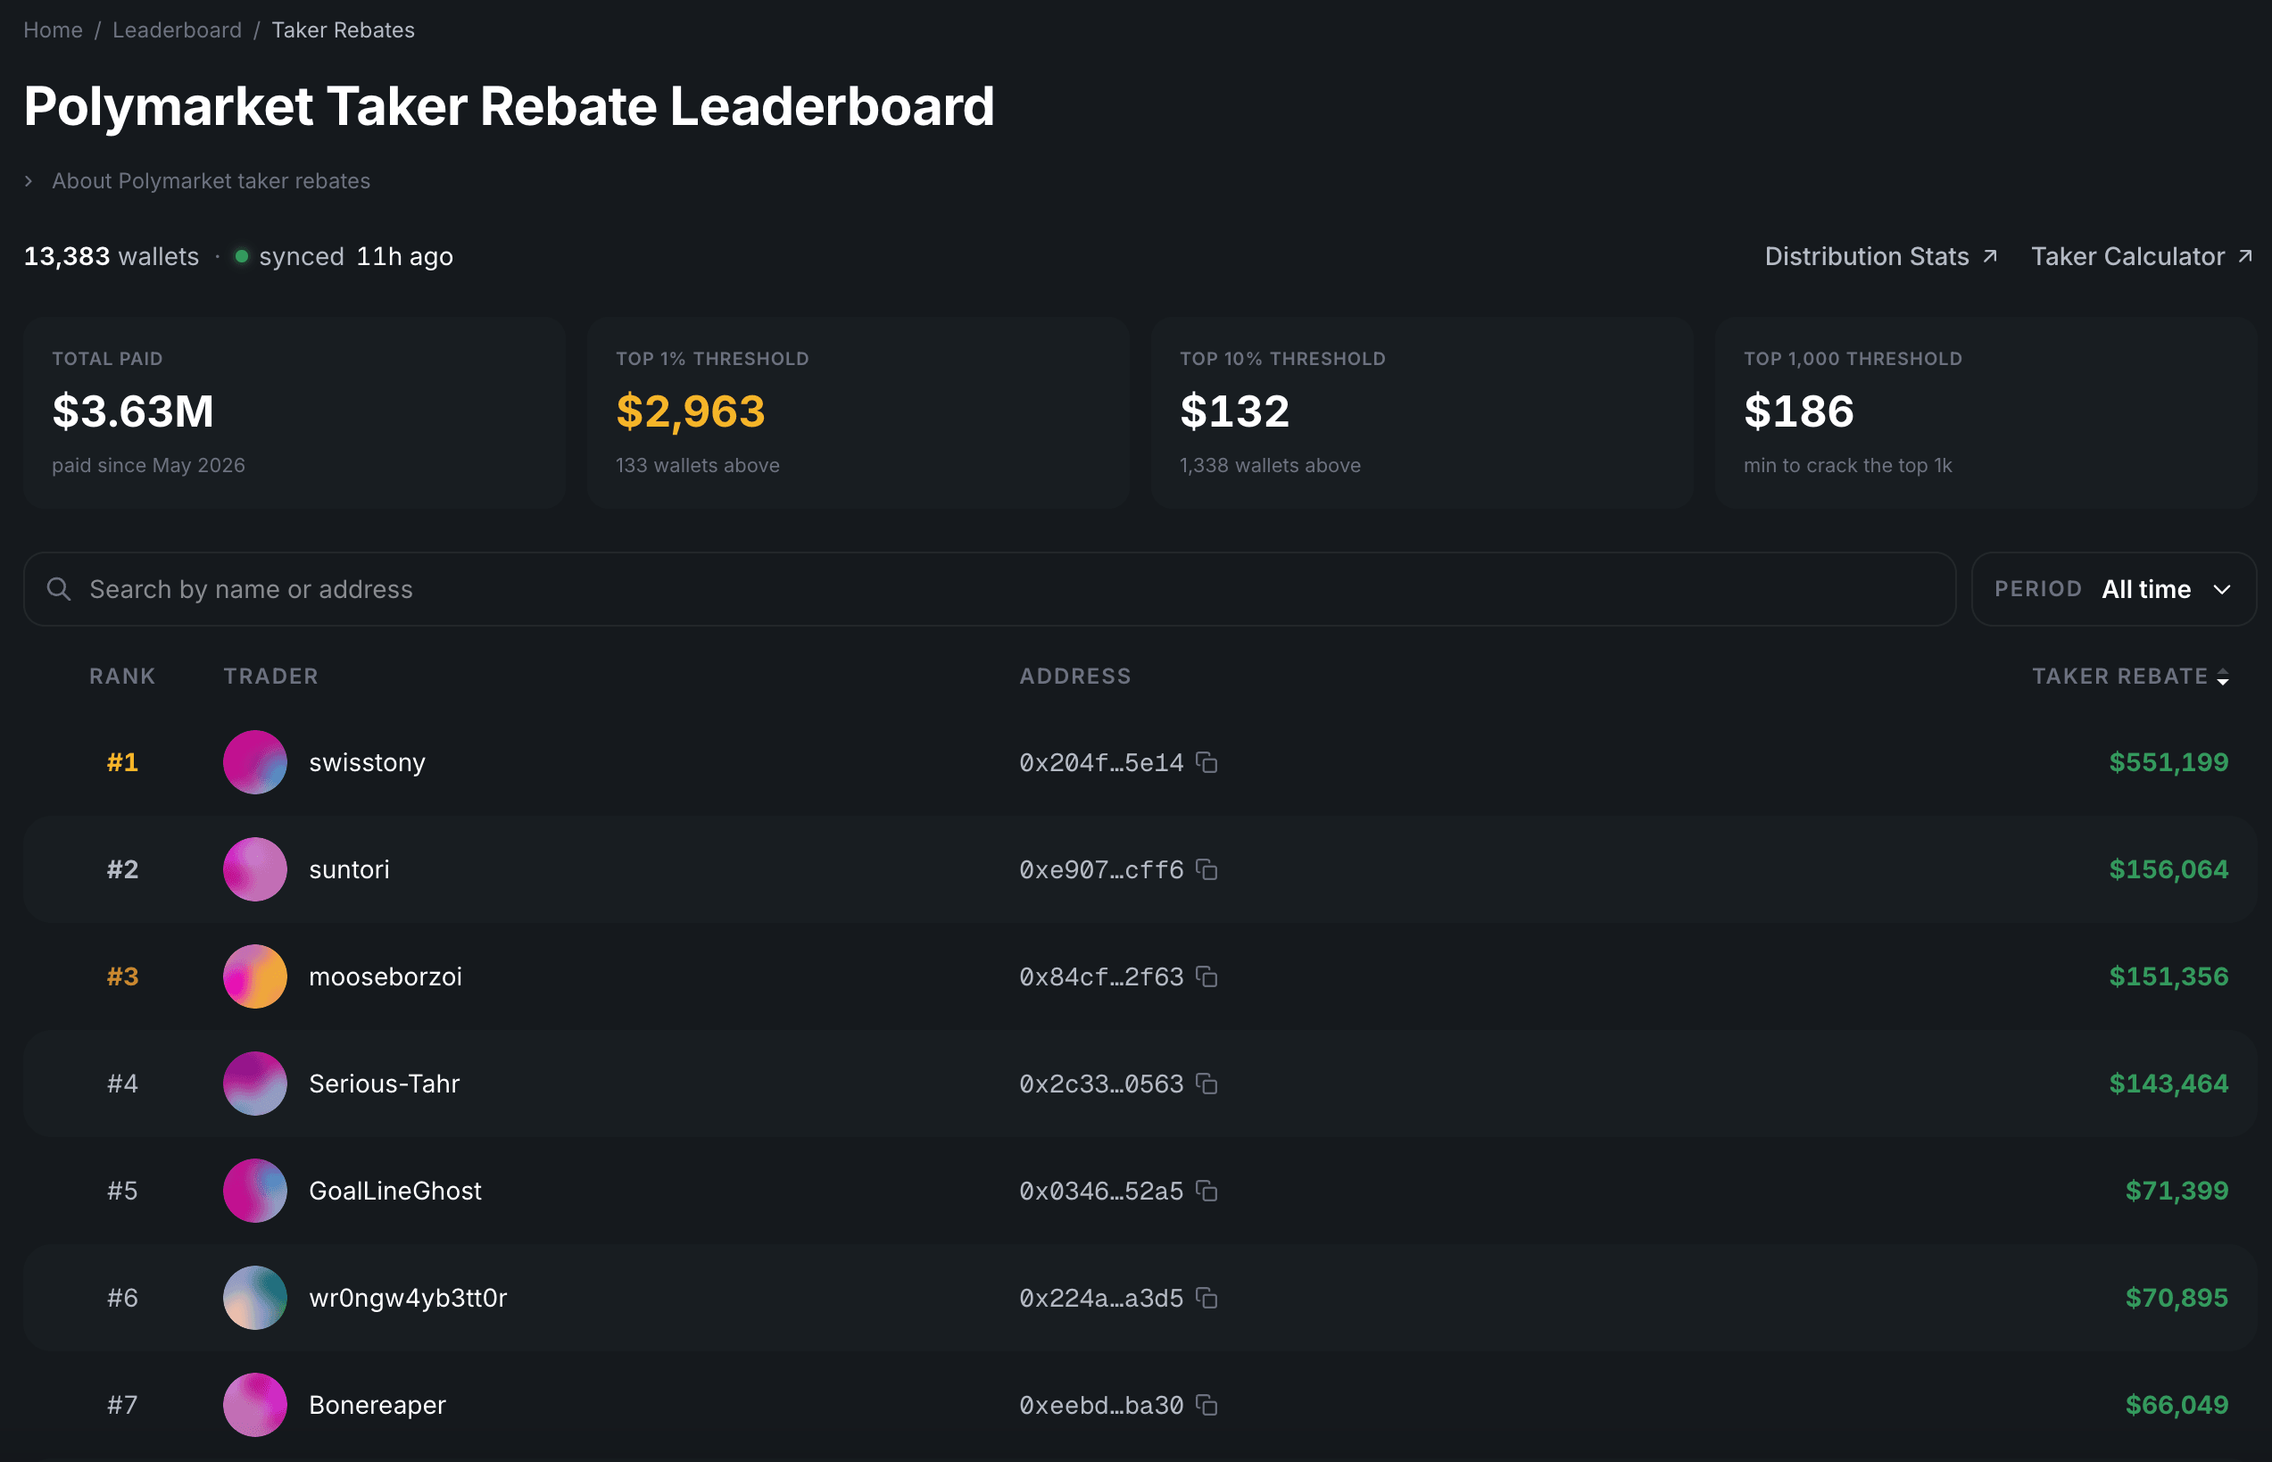
Task: Open Serious-Tahr avatar
Action: point(254,1084)
